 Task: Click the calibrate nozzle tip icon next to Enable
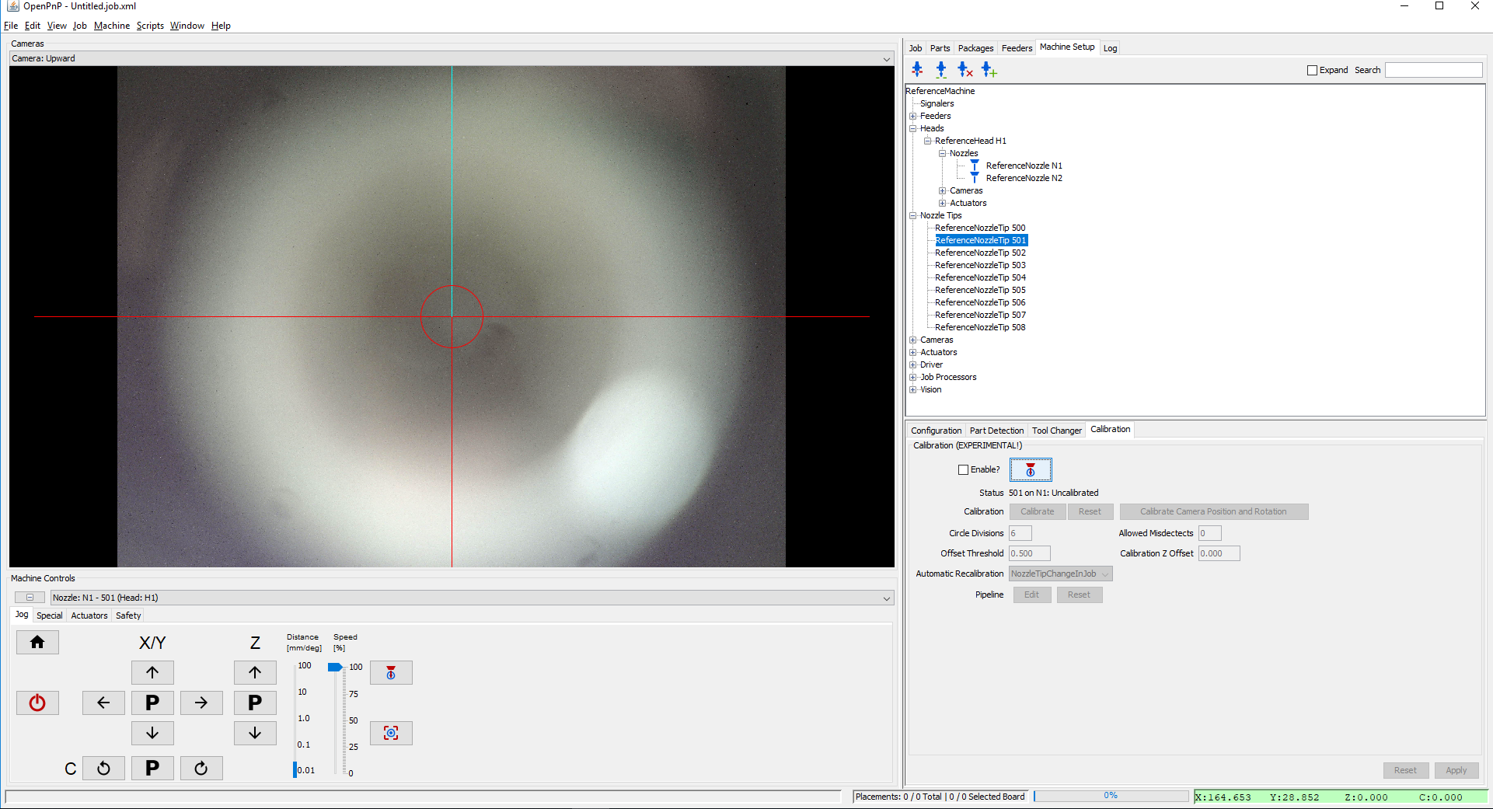pyautogui.click(x=1031, y=469)
